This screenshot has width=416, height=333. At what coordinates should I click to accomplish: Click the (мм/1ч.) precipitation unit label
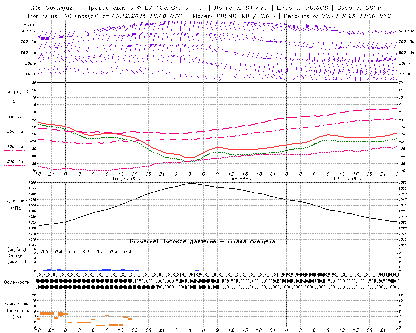(x=17, y=262)
